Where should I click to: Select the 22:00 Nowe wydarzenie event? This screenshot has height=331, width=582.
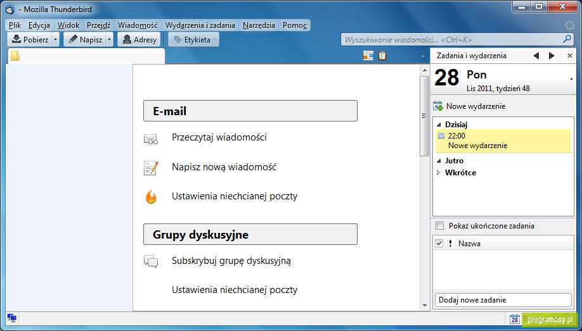click(503, 141)
